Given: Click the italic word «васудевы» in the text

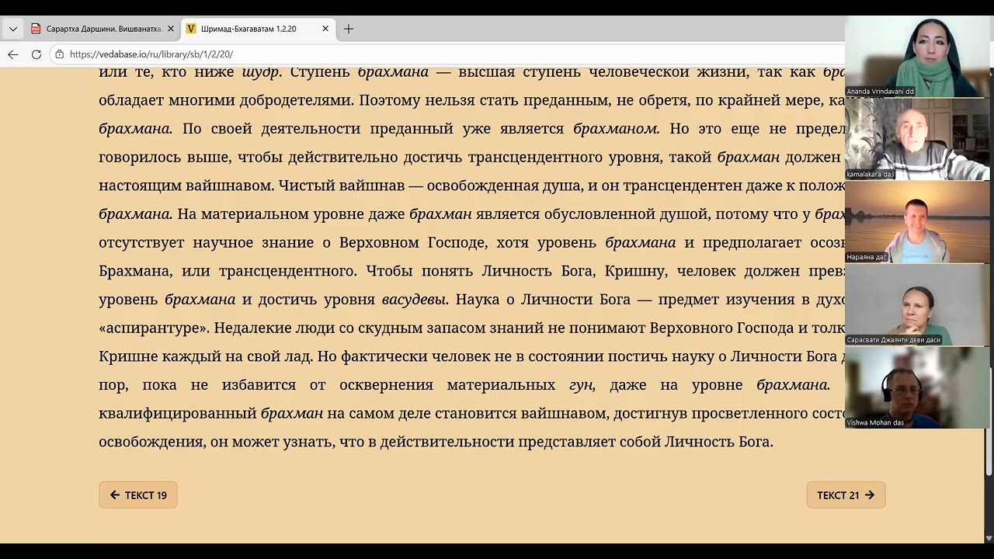Looking at the screenshot, I should pyautogui.click(x=414, y=299).
